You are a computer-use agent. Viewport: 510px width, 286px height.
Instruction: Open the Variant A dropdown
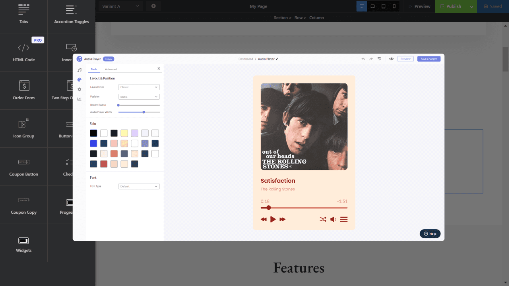coord(121,6)
